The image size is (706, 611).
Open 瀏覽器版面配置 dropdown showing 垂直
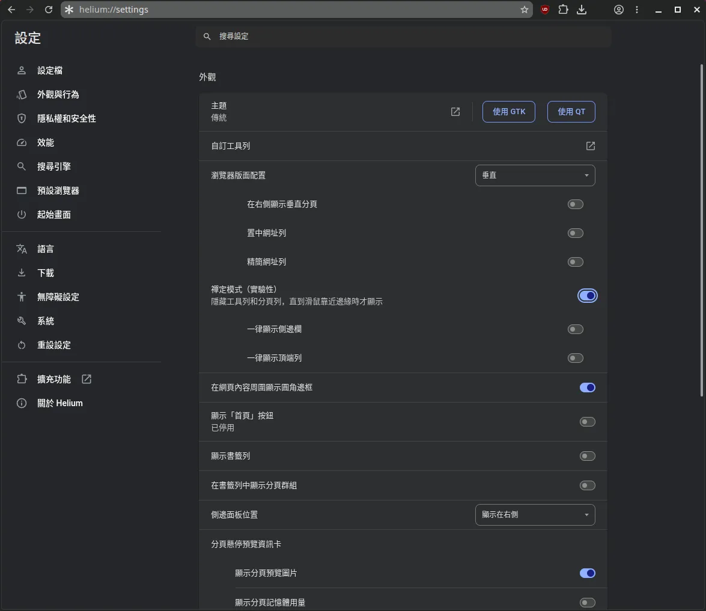[x=535, y=175]
